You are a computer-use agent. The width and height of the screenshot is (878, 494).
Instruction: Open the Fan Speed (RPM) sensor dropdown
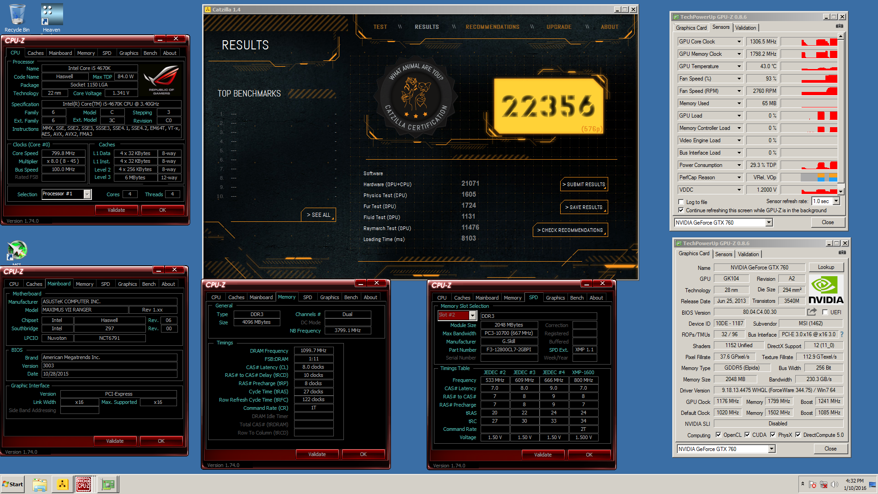pos(739,91)
